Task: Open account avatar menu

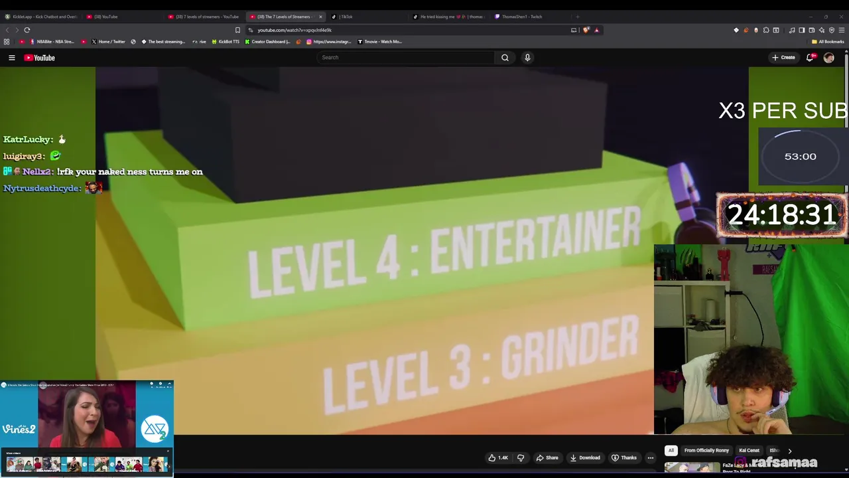Action: [828, 58]
